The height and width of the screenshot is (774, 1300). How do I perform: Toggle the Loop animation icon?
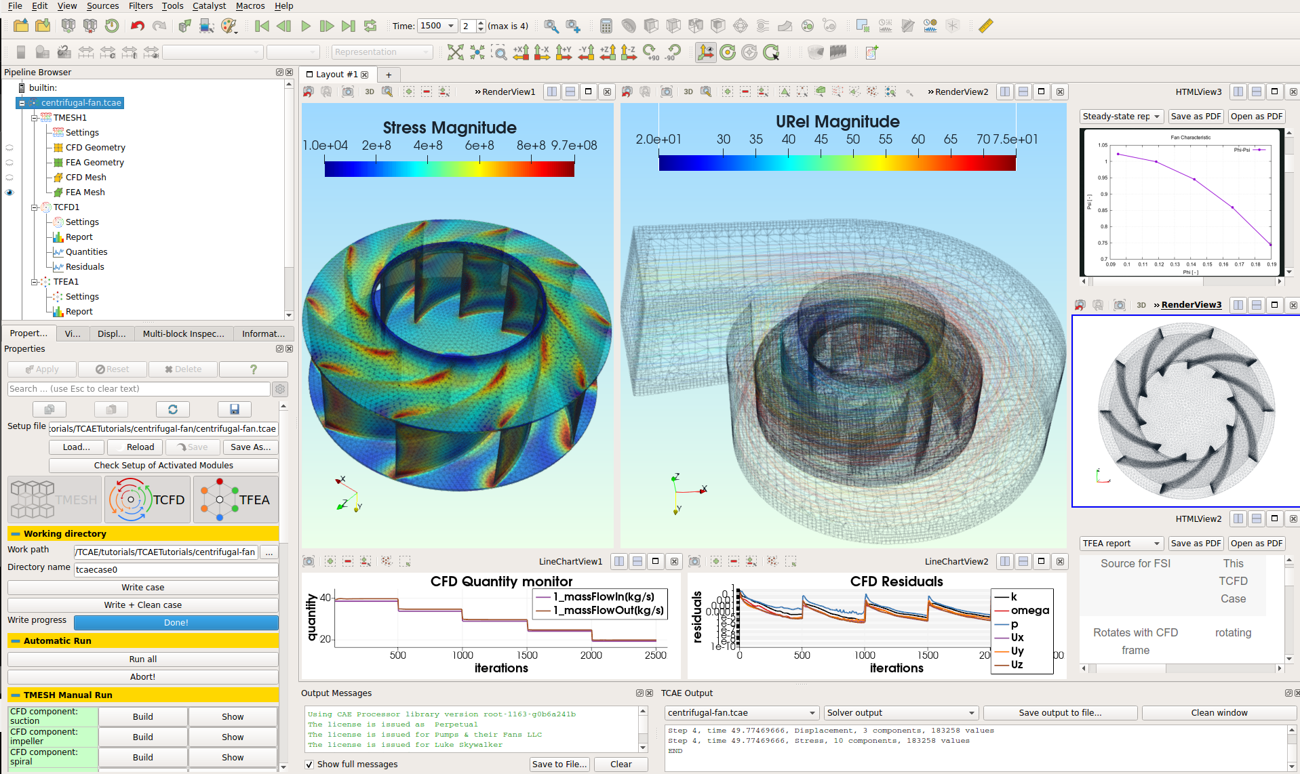[370, 26]
